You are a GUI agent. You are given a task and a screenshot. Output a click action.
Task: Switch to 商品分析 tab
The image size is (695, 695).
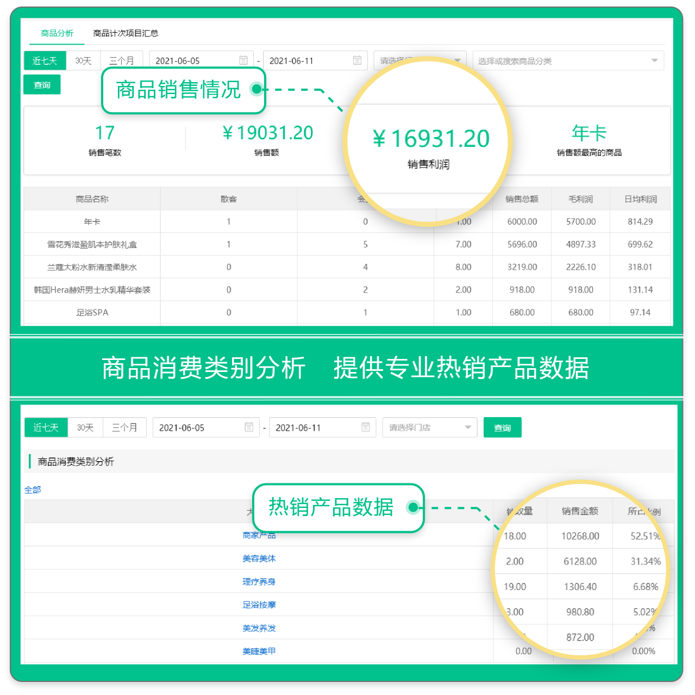pos(57,33)
